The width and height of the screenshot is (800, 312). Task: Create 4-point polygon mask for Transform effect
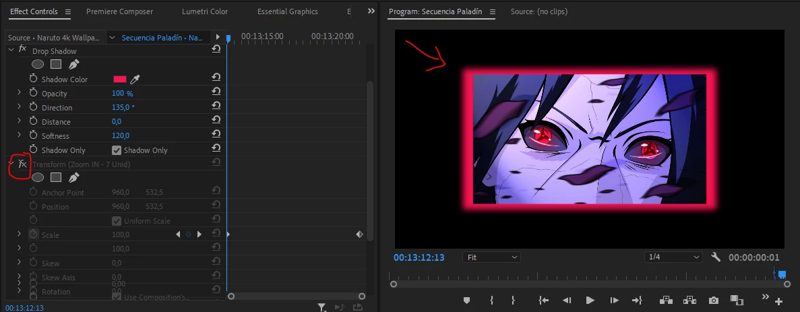tap(56, 177)
